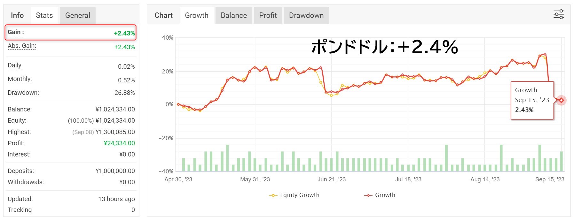The image size is (573, 220).
Task: Toggle the Equity Growth legend marker
Action: point(273,195)
